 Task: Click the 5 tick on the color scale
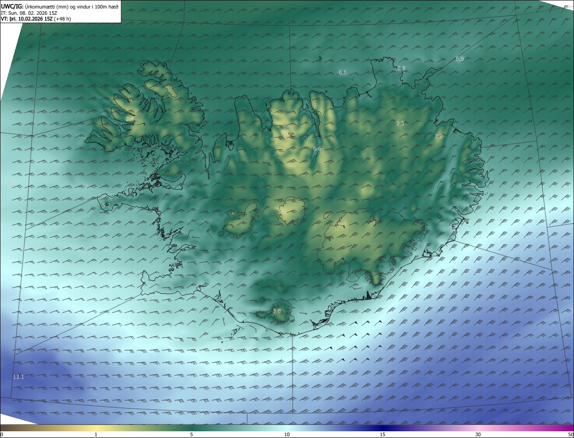click(191, 434)
